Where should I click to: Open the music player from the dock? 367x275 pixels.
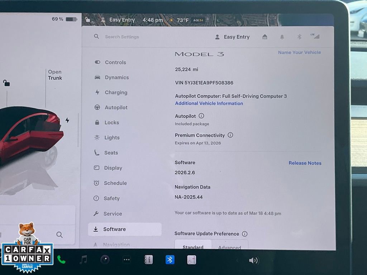point(84,260)
